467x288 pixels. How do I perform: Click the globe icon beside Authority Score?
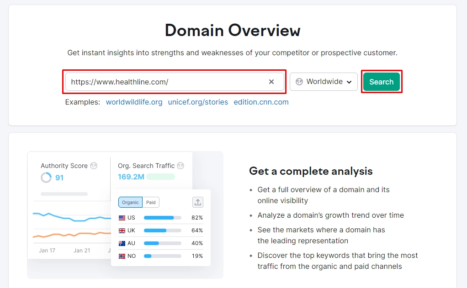[94, 166]
